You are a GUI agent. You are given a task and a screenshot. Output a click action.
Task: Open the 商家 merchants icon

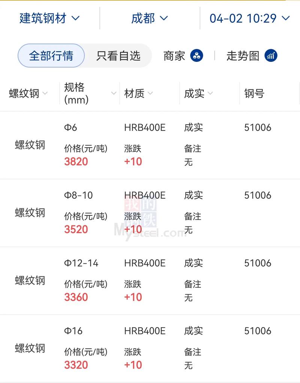pos(196,55)
